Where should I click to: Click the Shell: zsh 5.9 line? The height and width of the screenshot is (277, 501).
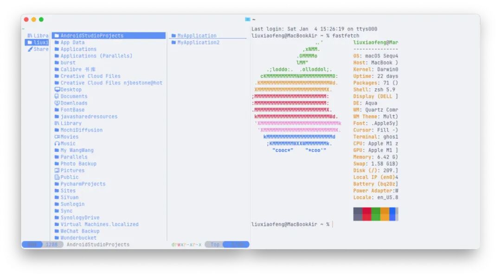coord(374,90)
